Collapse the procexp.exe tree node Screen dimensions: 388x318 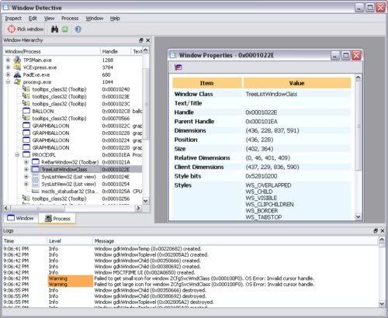click(8, 82)
